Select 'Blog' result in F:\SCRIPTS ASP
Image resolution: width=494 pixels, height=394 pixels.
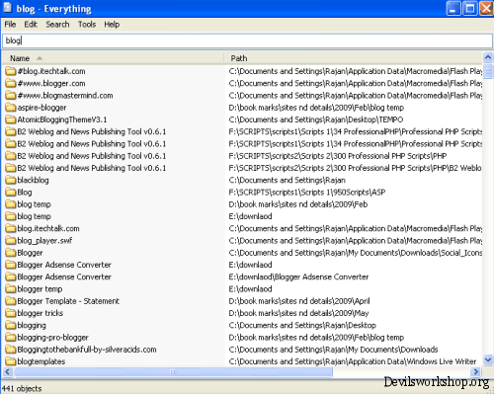[25, 193]
